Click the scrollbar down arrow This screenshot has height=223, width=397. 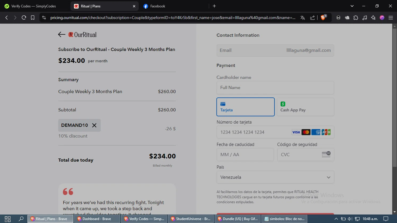tap(395, 212)
